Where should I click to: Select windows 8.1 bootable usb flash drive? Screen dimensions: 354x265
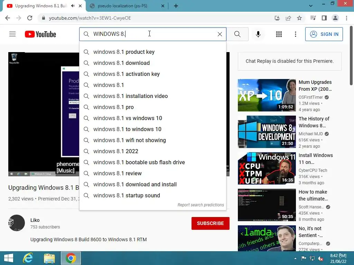pyautogui.click(x=152, y=163)
